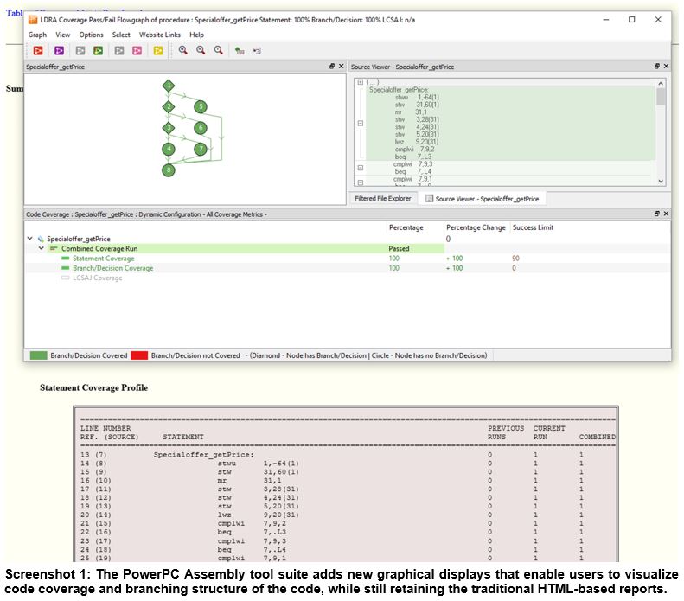Click statement row '13 (7)' in coverage profile
This screenshot has width=684, height=601.
[x=348, y=455]
